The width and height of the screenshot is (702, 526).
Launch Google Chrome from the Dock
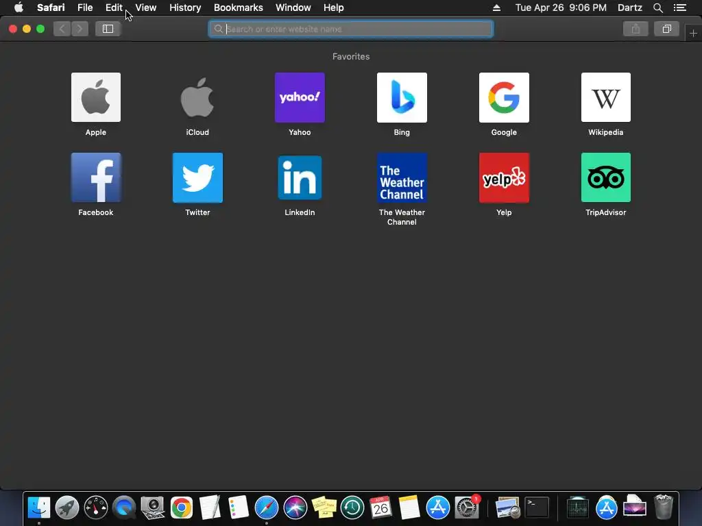coord(181,508)
